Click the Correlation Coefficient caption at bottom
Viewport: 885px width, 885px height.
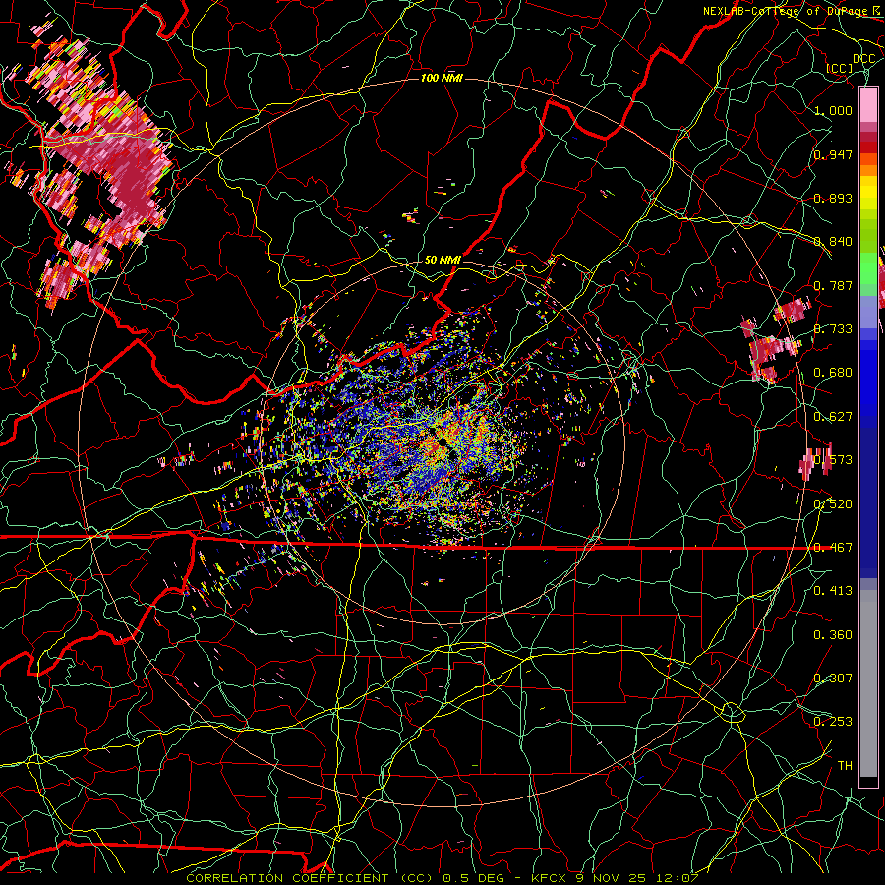point(442,878)
